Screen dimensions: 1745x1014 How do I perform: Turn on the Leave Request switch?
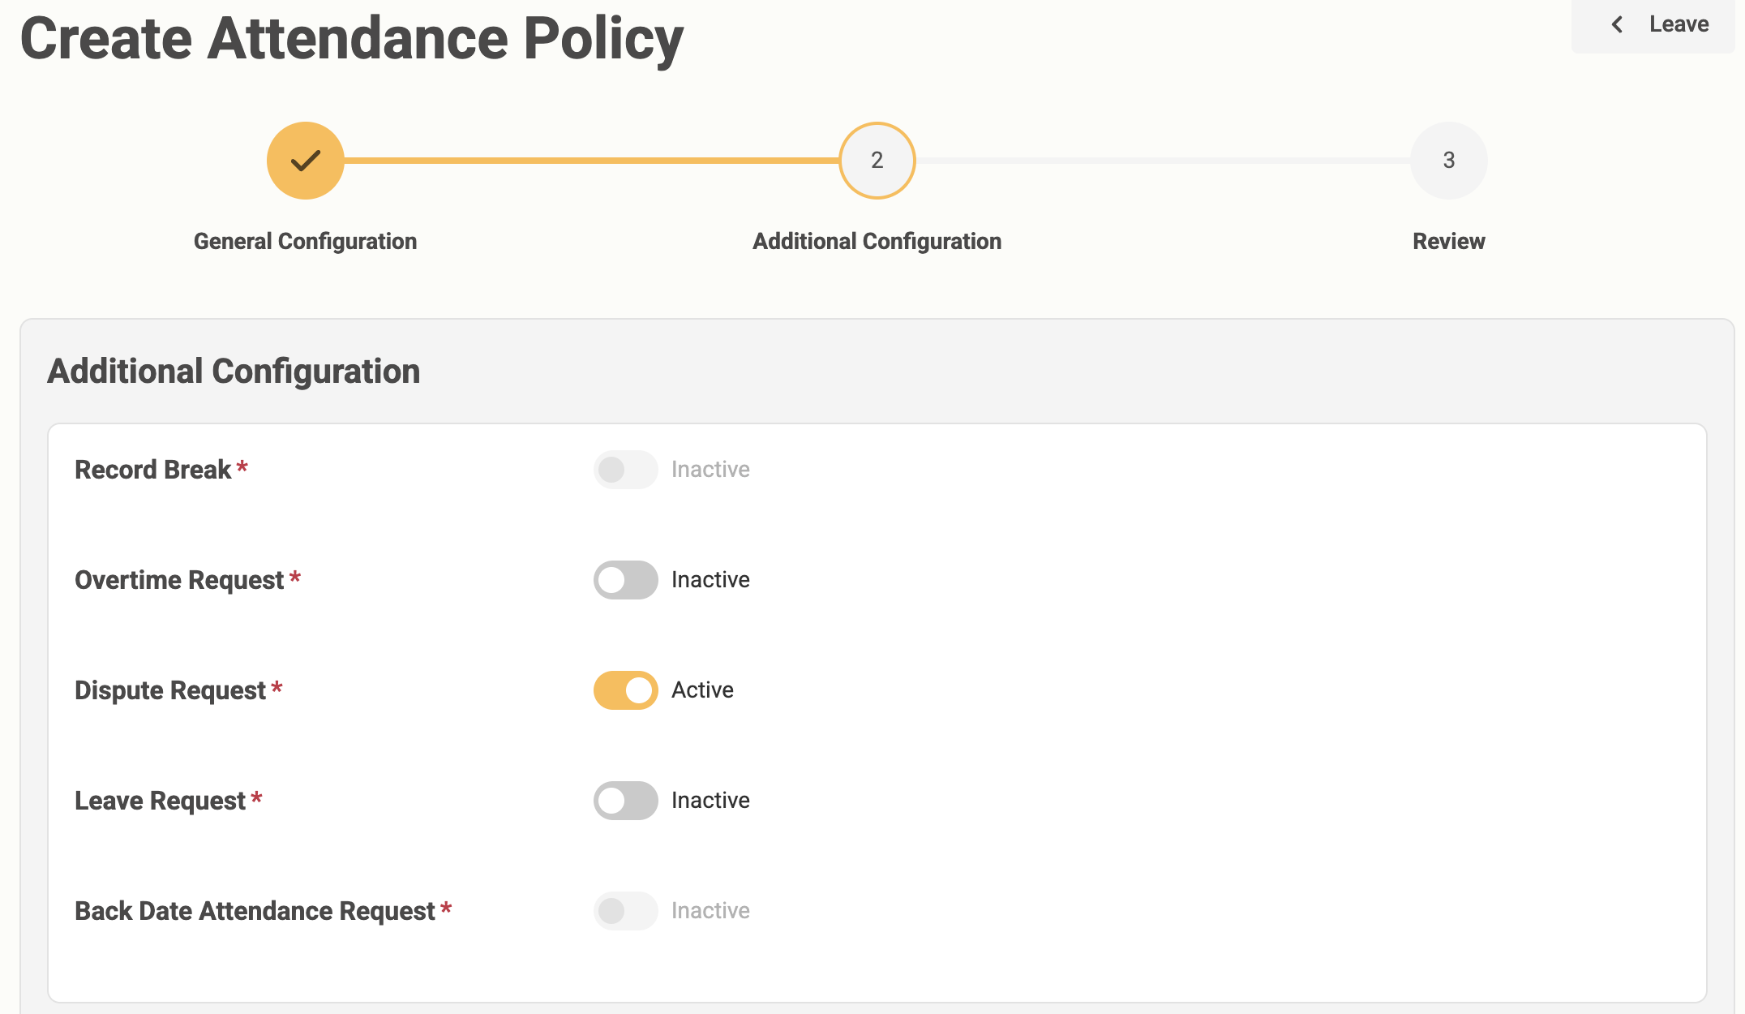click(625, 801)
